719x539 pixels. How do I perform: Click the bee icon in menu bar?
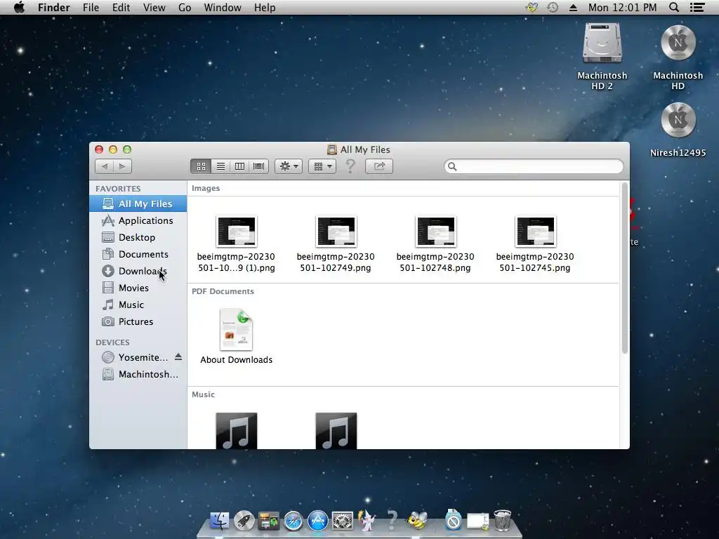tap(532, 7)
